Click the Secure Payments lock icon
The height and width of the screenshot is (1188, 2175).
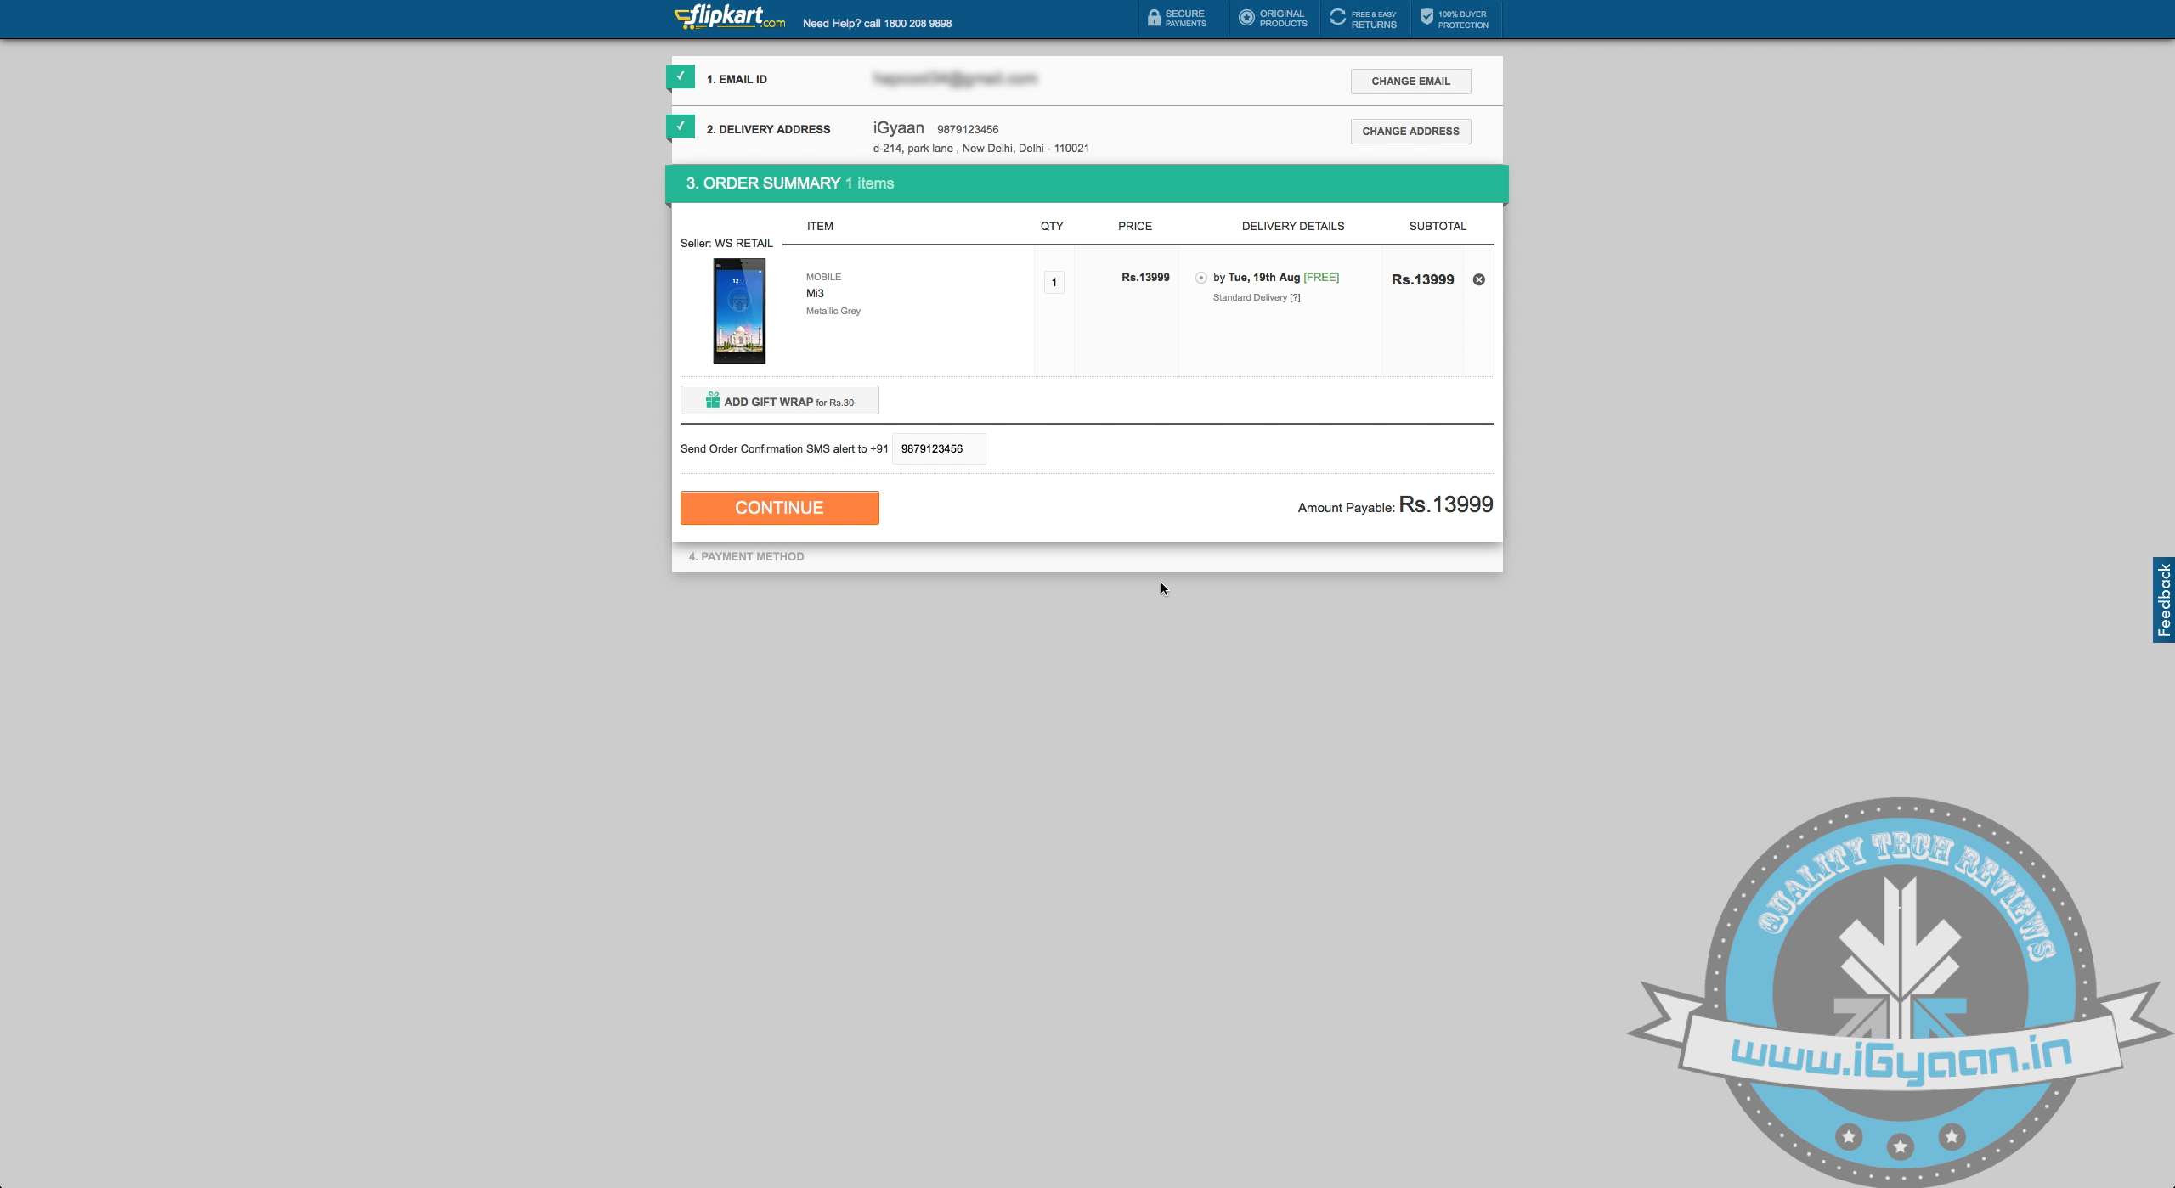[1153, 18]
